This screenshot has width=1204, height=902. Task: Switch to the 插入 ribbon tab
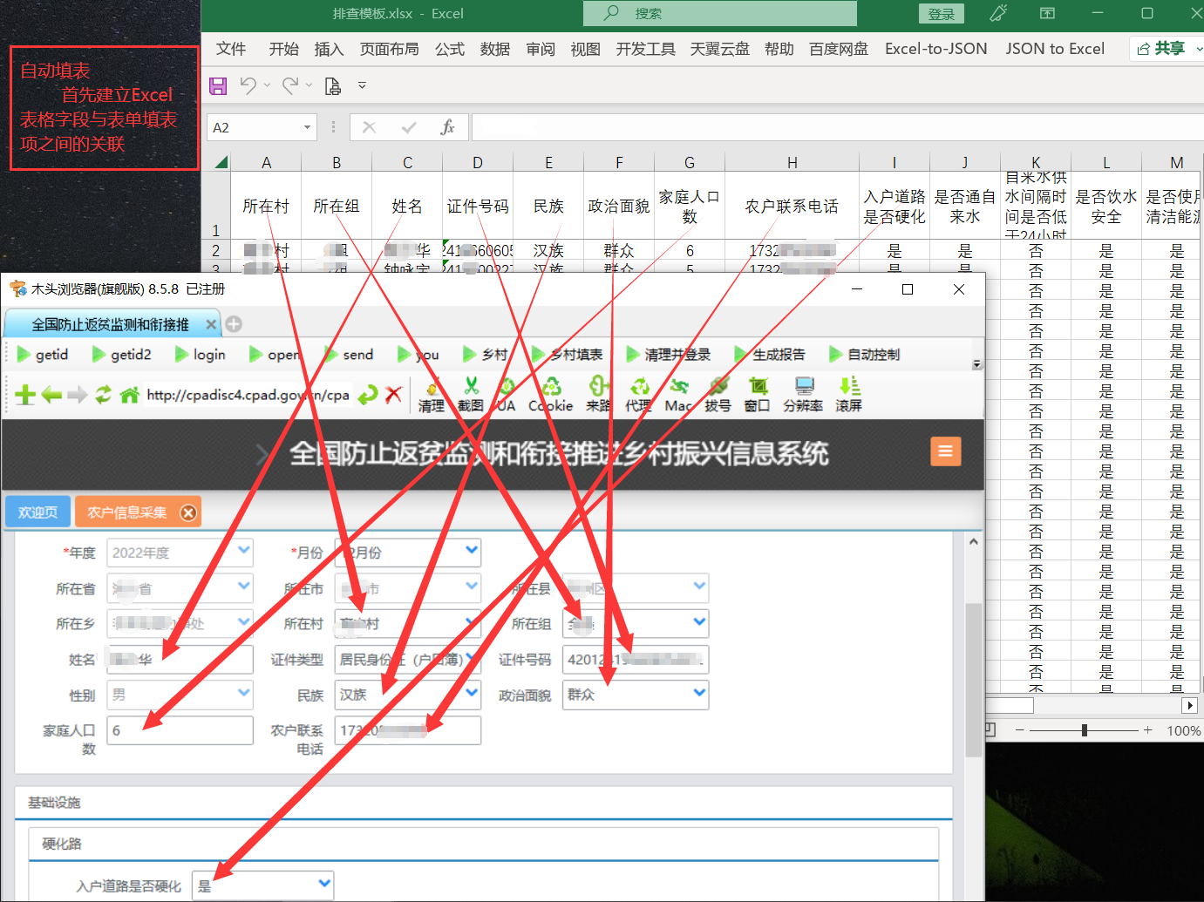[329, 49]
